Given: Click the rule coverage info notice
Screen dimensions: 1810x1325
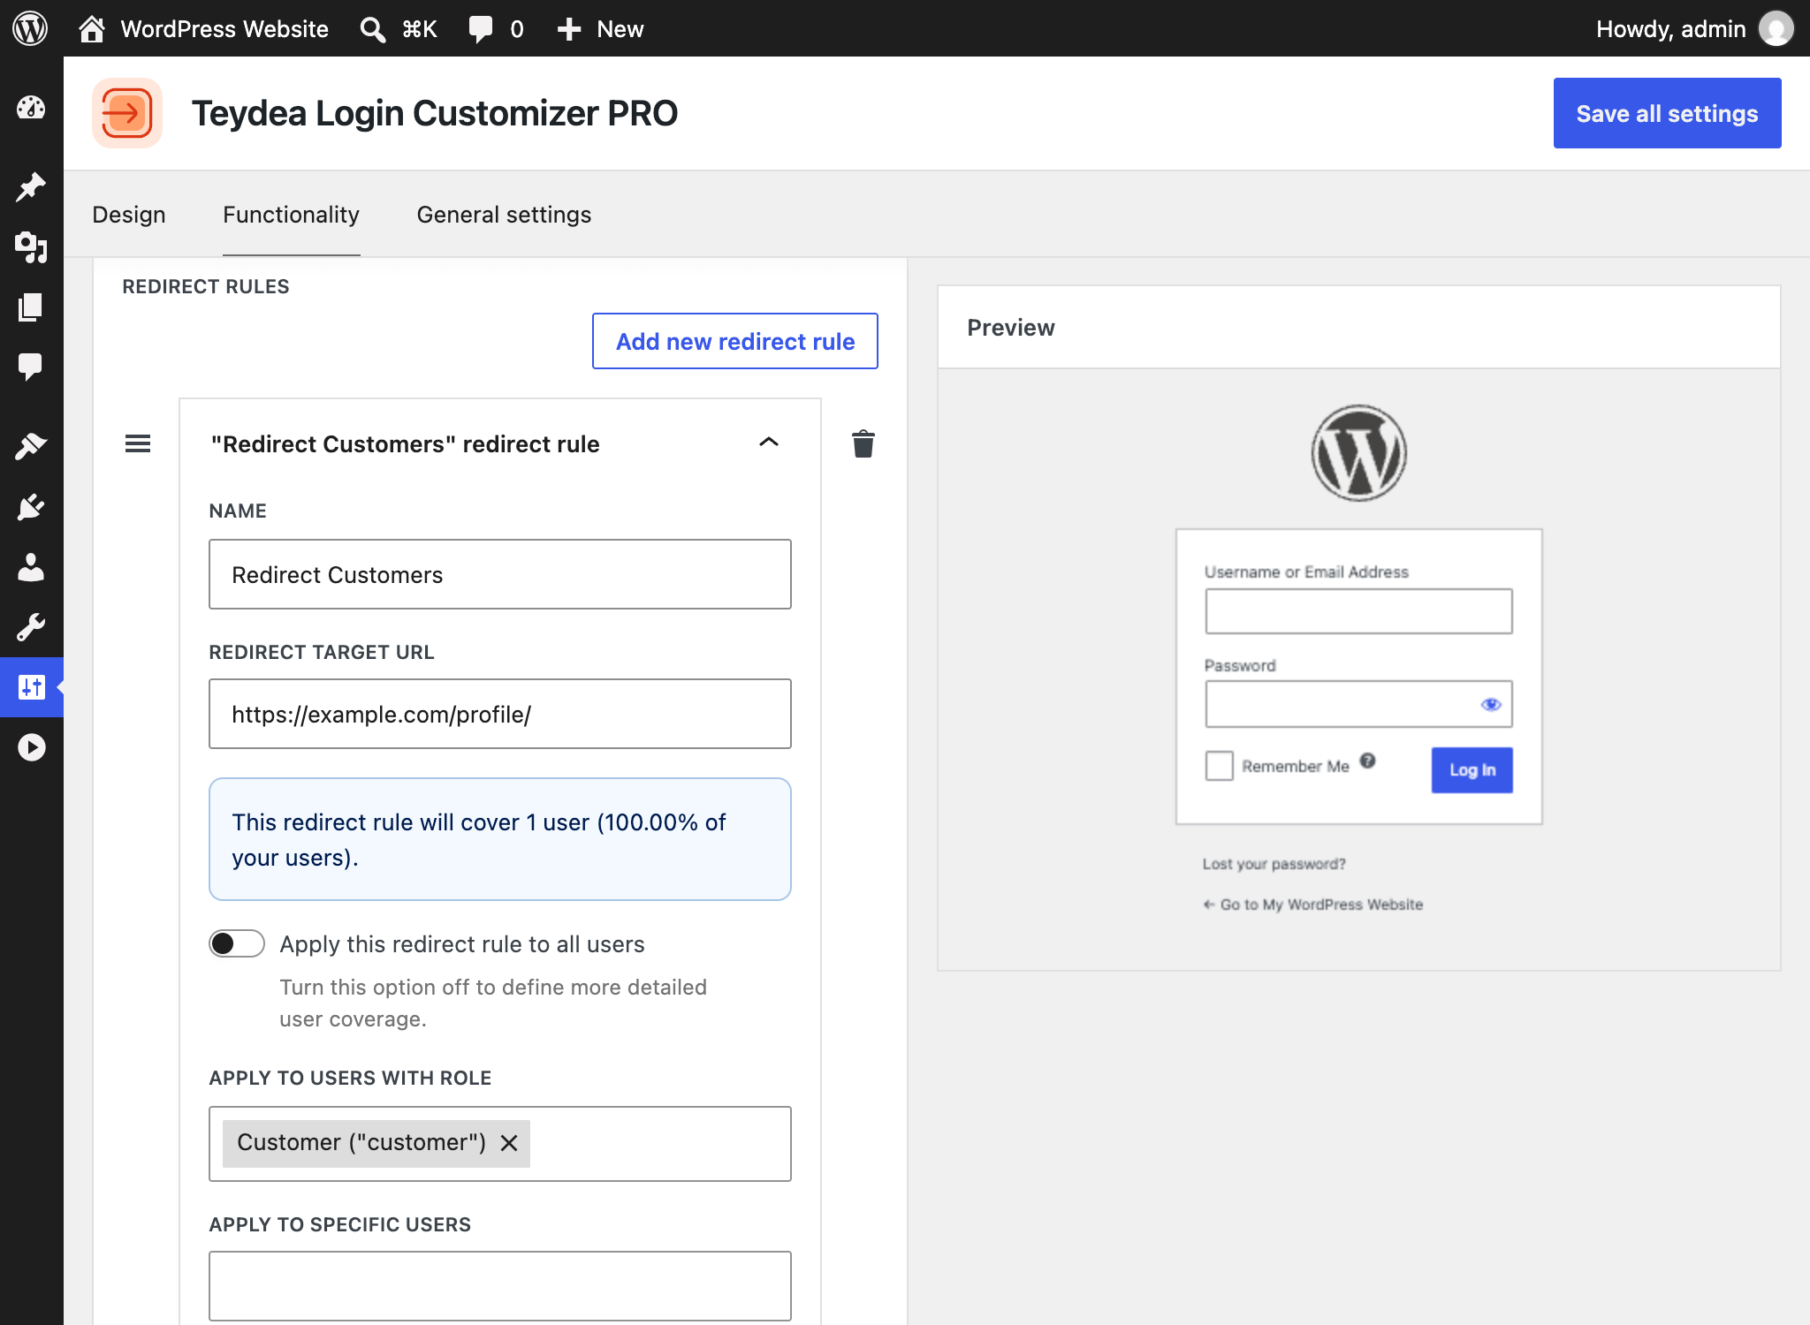Looking at the screenshot, I should point(500,839).
